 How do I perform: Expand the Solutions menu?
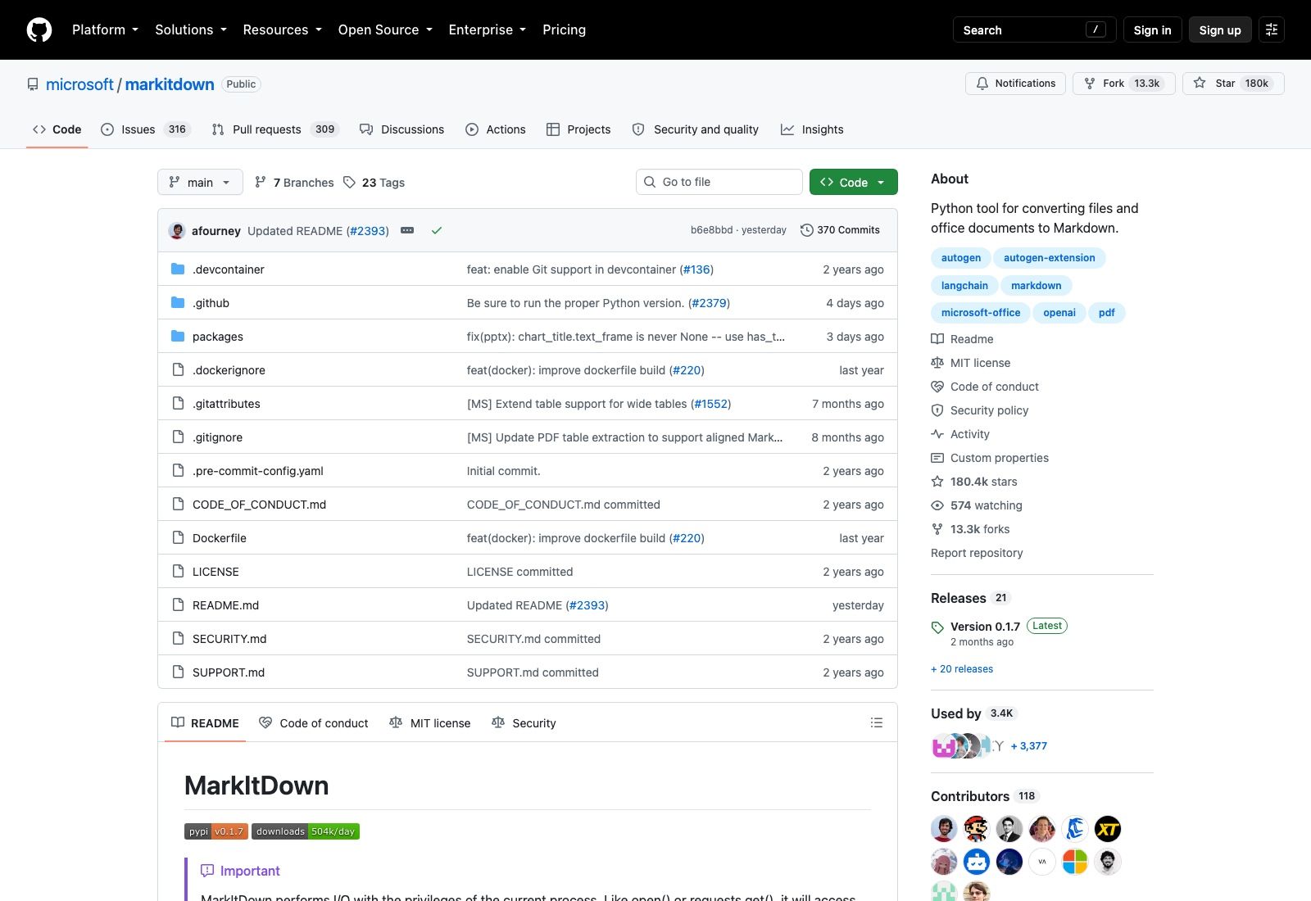191,29
